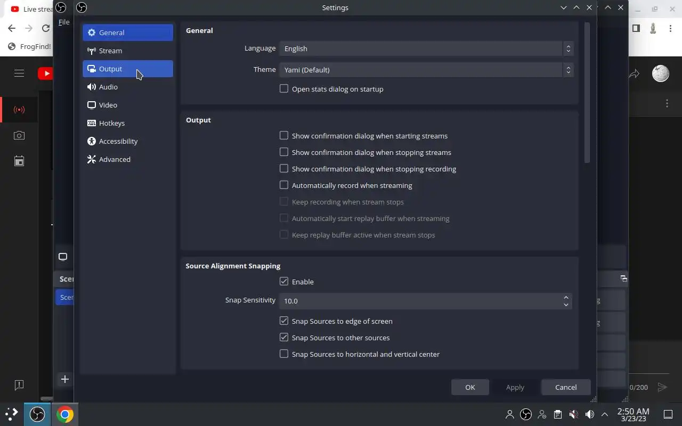Screen dimensions: 682x426
Task: Click OK to confirm settings
Action: point(470,387)
